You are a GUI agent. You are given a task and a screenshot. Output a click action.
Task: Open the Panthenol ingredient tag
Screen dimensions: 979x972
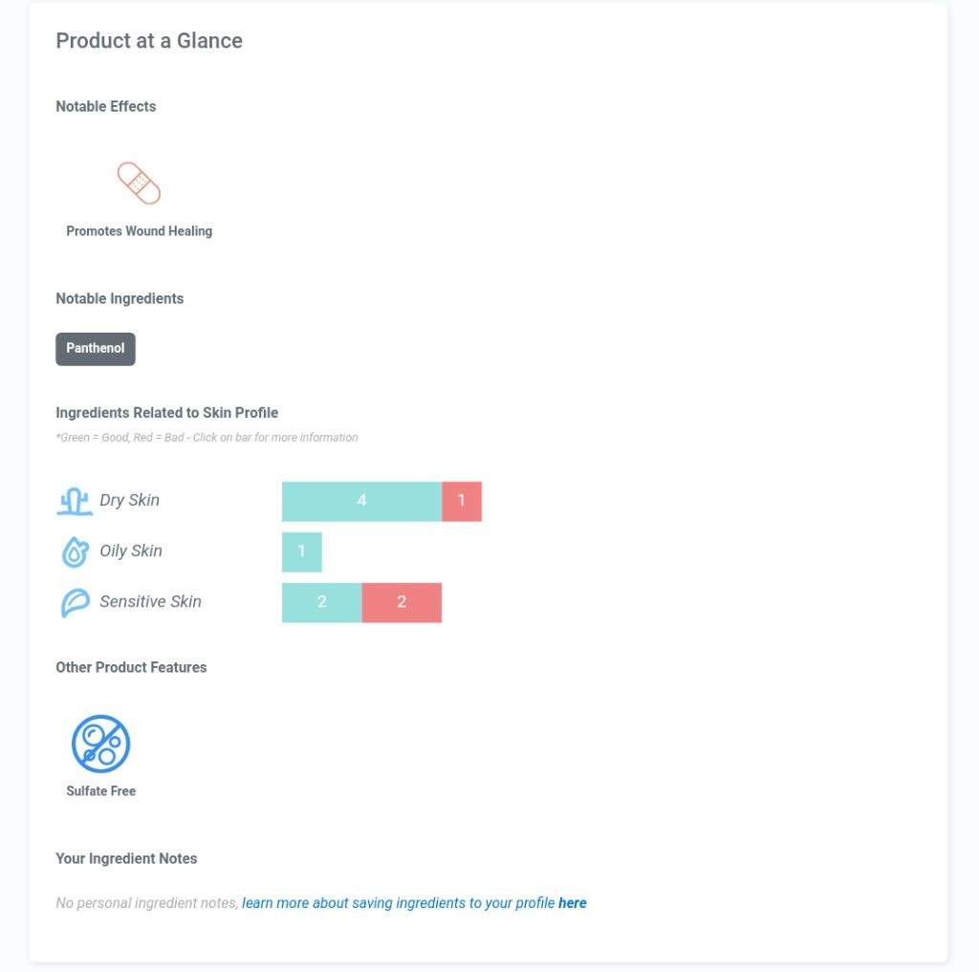(x=96, y=349)
